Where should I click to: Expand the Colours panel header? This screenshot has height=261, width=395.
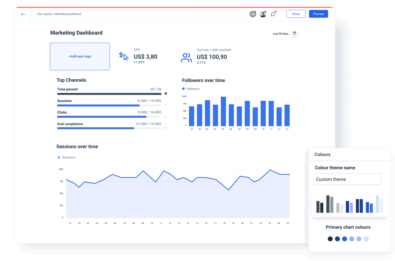click(x=322, y=154)
